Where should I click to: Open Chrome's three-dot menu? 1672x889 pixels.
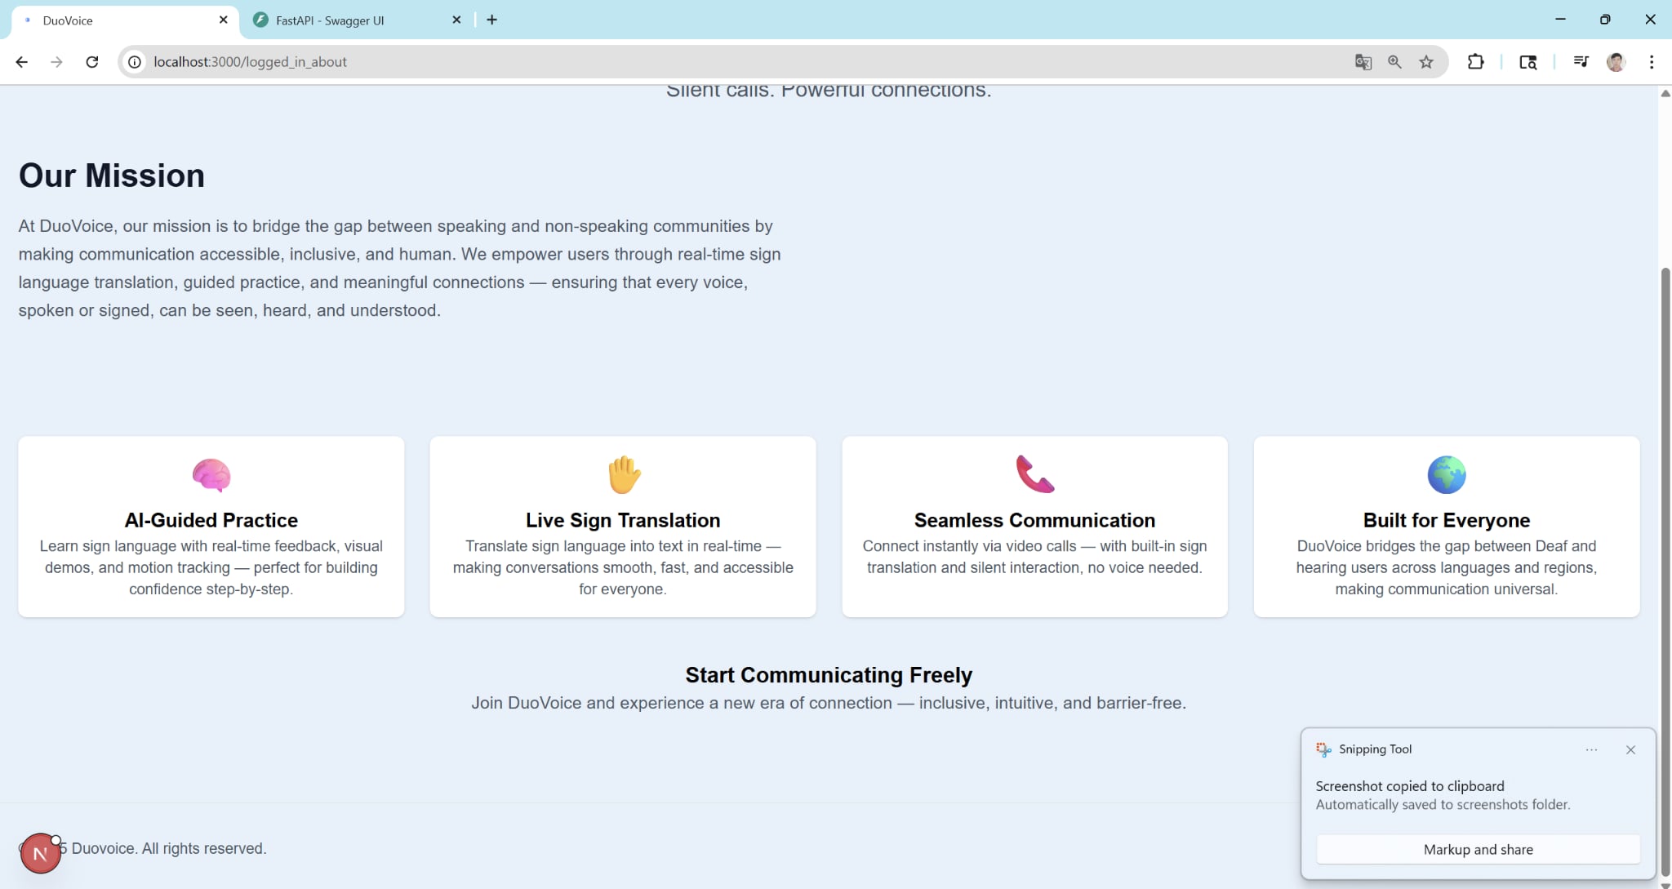tap(1652, 62)
